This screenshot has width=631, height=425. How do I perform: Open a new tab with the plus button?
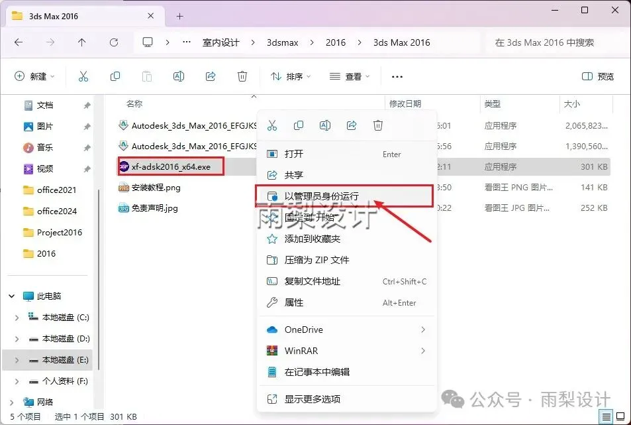click(180, 16)
